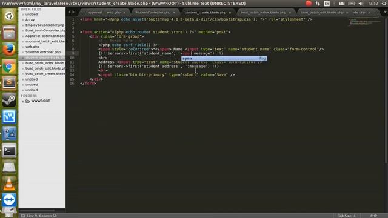
Task: Close StudentController.php in the Open Files list
Action: 23,52
